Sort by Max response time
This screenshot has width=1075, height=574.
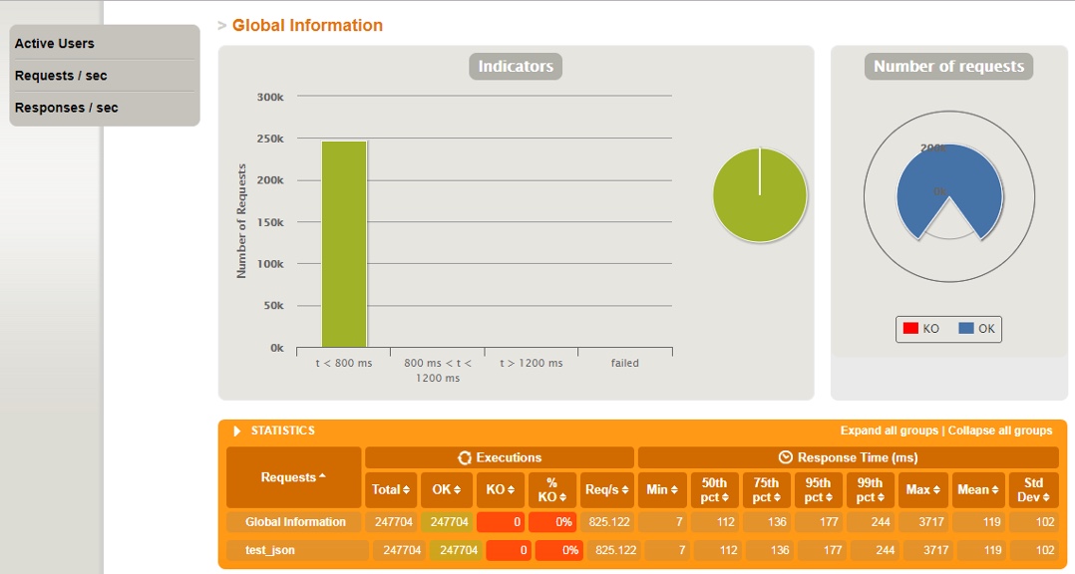coord(924,489)
